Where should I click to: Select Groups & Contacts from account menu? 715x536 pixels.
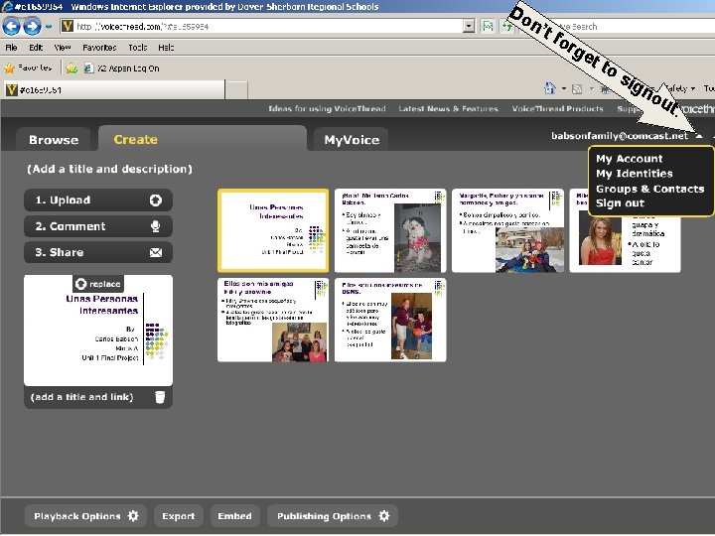[x=649, y=189]
